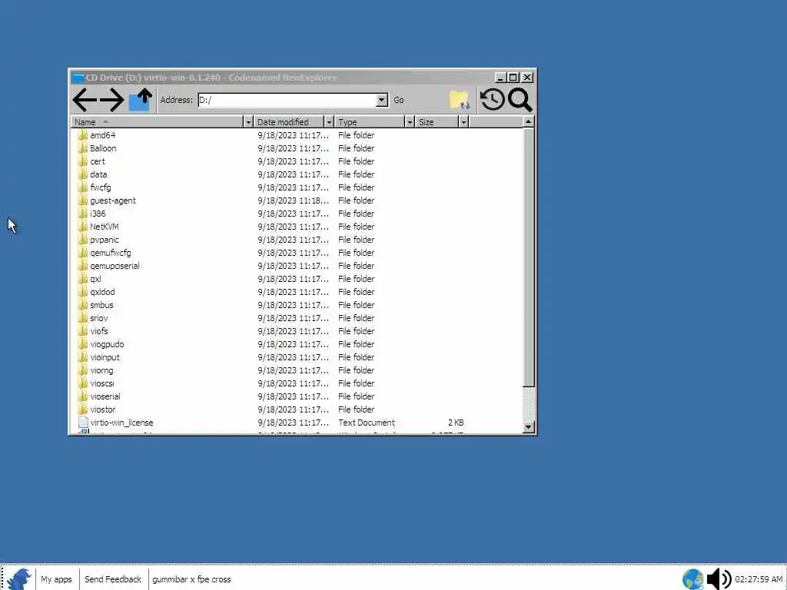Screen dimensions: 787x590
Task: Select the qemupciserial folder
Action: 115,265
